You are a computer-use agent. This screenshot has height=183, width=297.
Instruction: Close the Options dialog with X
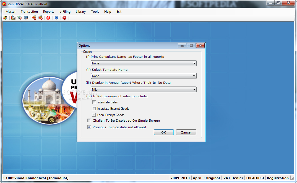point(200,45)
